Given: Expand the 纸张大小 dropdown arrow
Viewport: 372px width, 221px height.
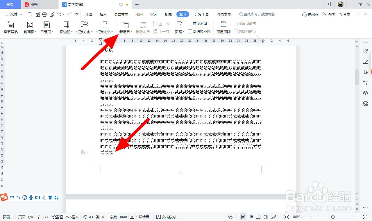Looking at the screenshot, I should point(112,32).
